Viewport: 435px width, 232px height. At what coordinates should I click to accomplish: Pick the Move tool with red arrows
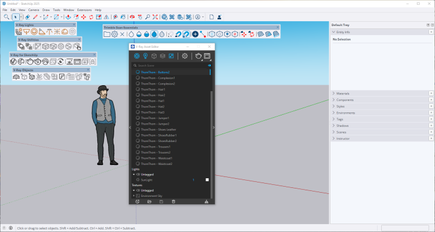tap(83, 17)
